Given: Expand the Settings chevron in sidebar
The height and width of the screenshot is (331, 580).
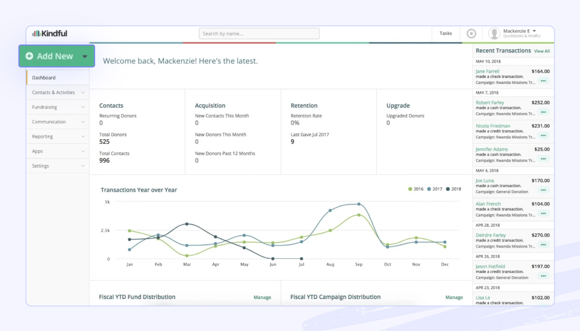Looking at the screenshot, I should (83, 166).
